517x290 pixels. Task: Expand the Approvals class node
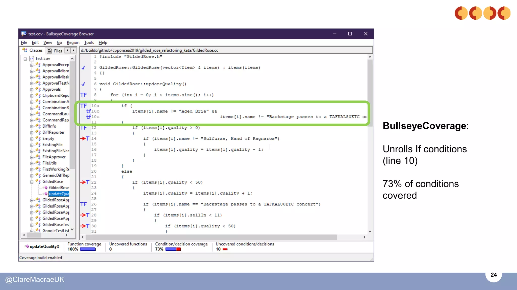click(x=32, y=89)
